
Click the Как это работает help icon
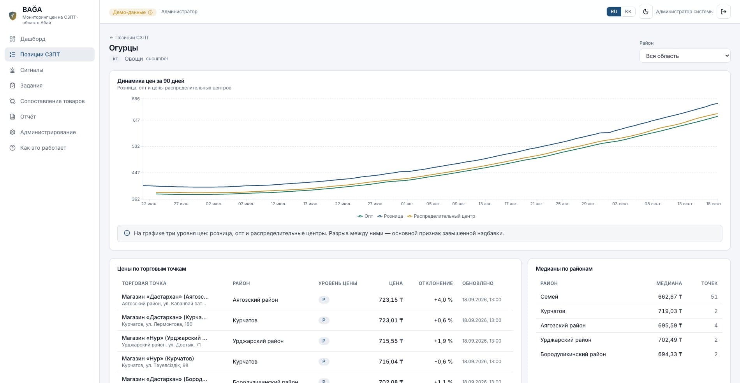(x=12, y=148)
